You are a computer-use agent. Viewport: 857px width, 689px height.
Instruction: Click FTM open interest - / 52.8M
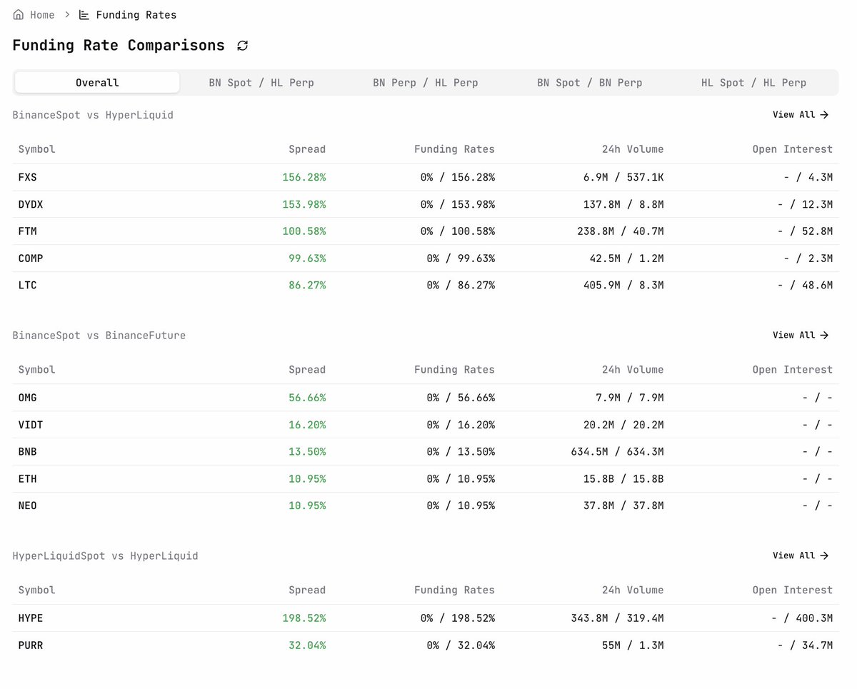[x=806, y=231]
